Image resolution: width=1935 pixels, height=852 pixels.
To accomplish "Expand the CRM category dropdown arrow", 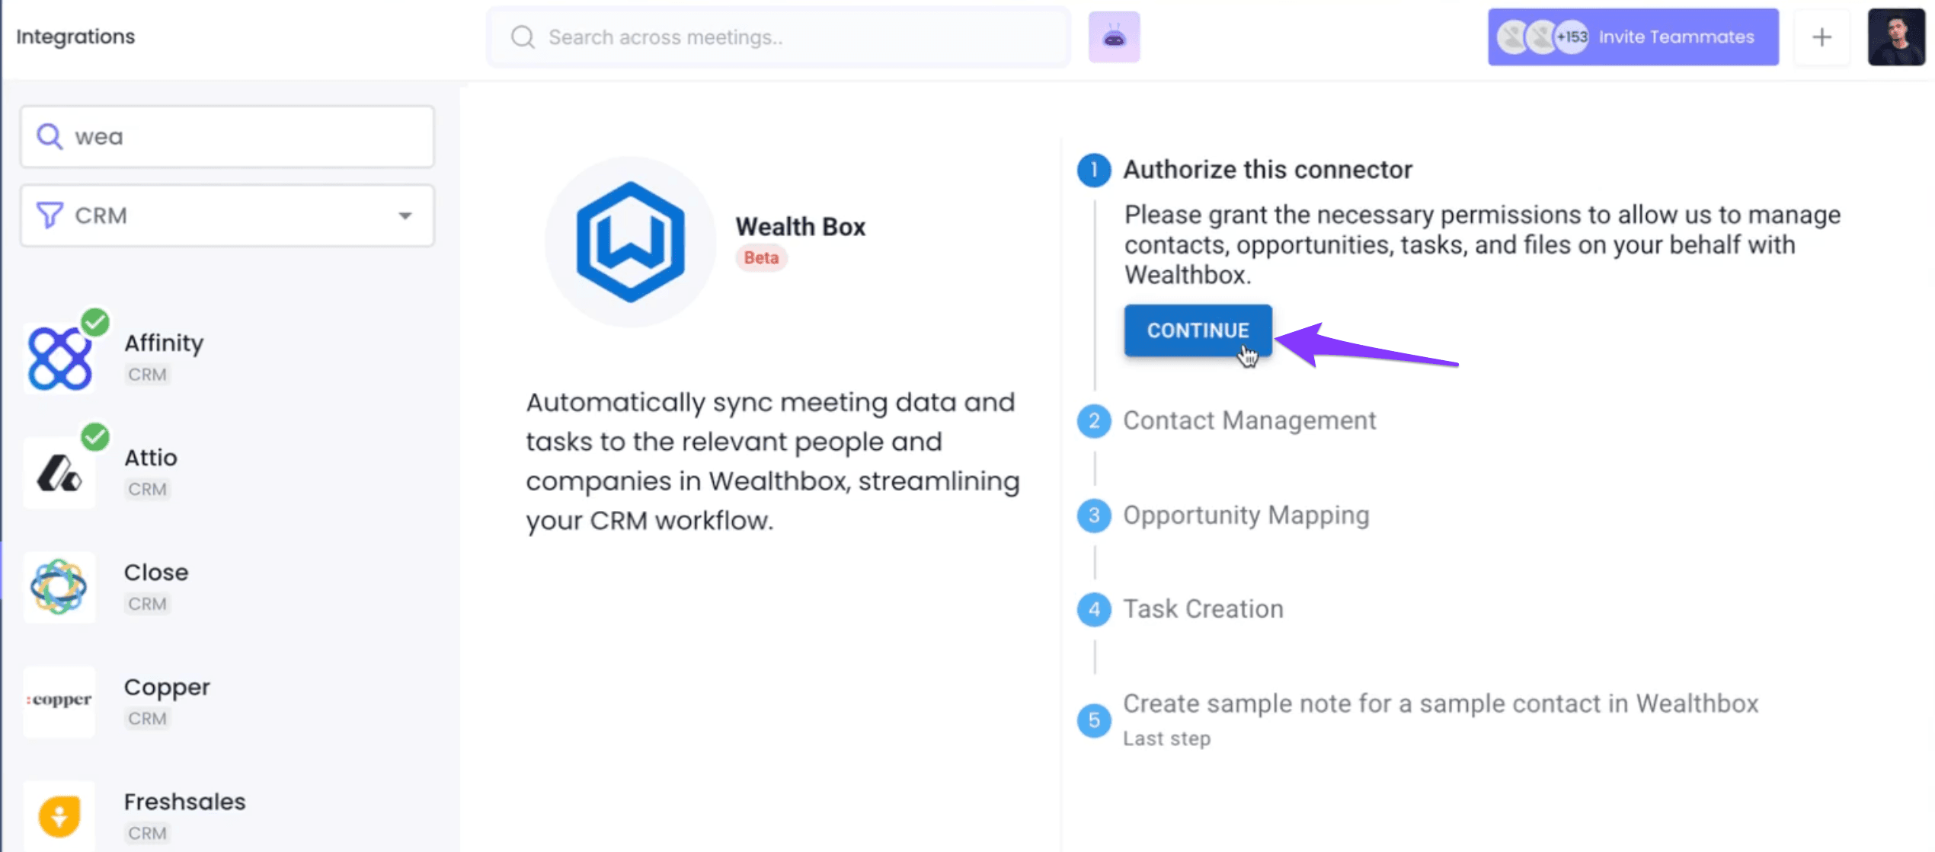I will pyautogui.click(x=405, y=215).
